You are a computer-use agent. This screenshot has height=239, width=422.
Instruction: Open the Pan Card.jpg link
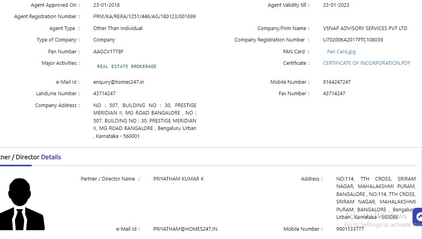pyautogui.click(x=341, y=52)
